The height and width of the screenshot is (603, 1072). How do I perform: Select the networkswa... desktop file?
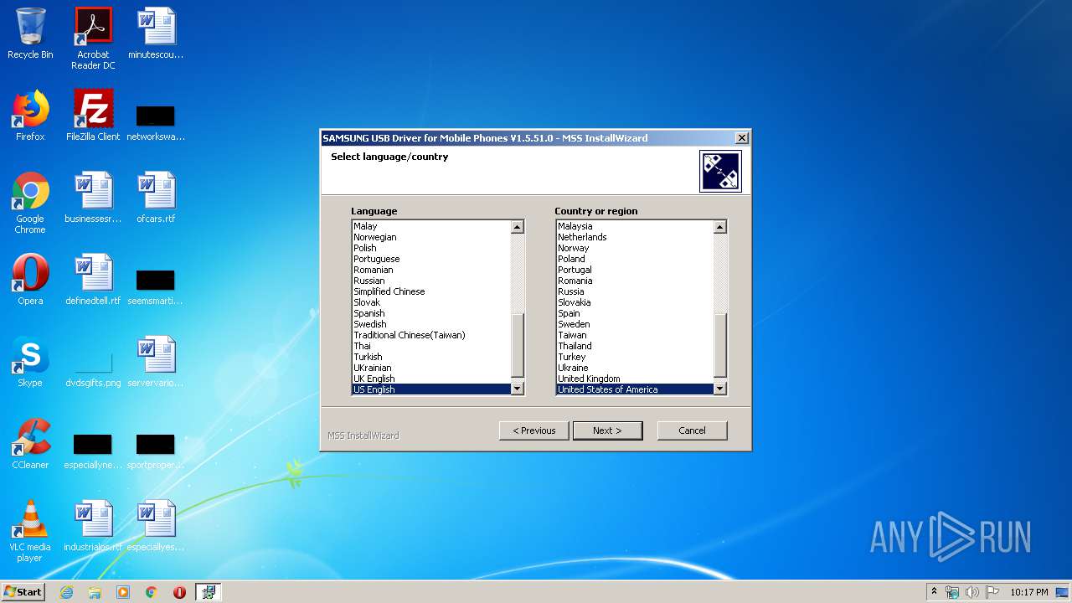[x=156, y=121]
